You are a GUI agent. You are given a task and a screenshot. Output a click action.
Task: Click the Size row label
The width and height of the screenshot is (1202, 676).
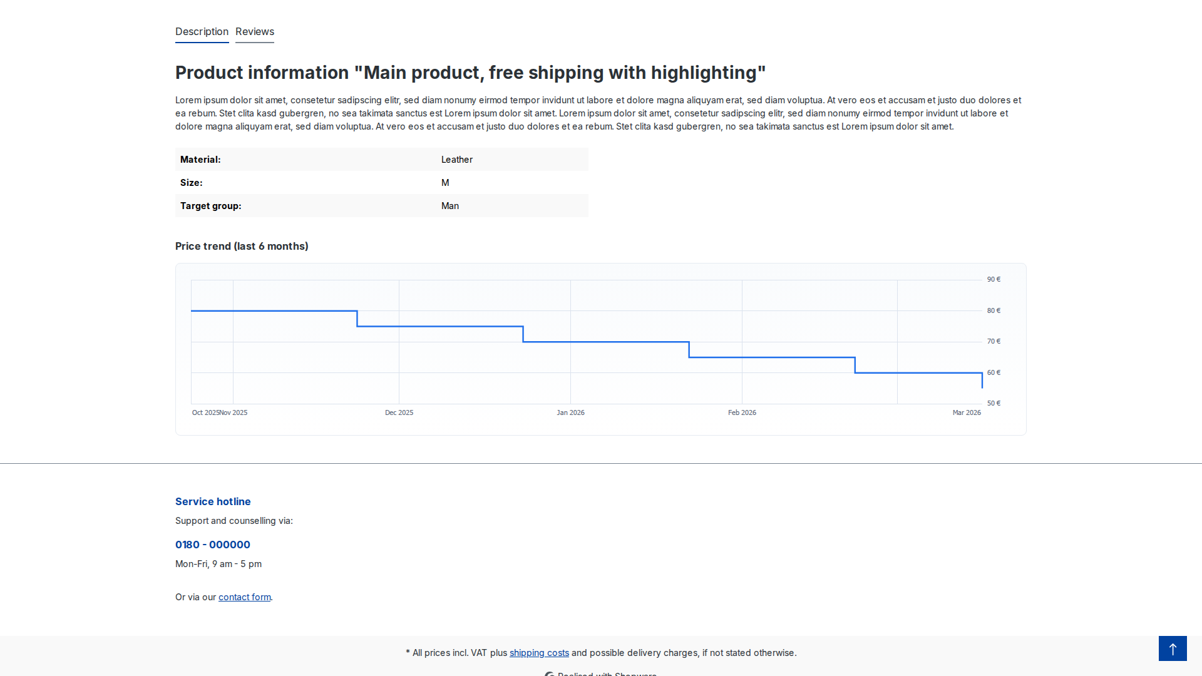click(191, 183)
